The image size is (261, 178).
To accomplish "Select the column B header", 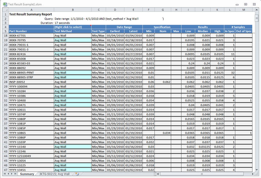I will coord(73,10).
